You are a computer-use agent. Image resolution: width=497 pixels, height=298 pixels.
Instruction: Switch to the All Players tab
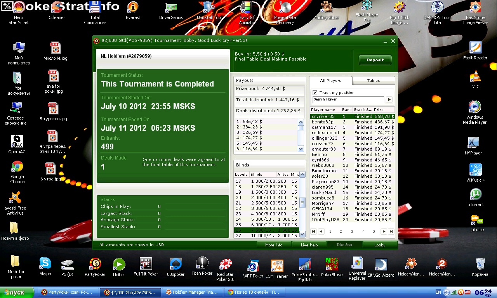[x=330, y=81]
